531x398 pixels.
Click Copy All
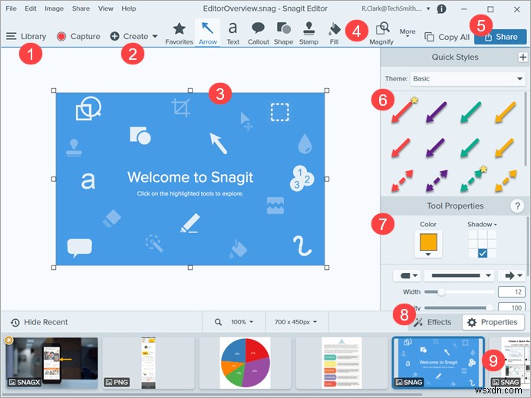point(447,37)
